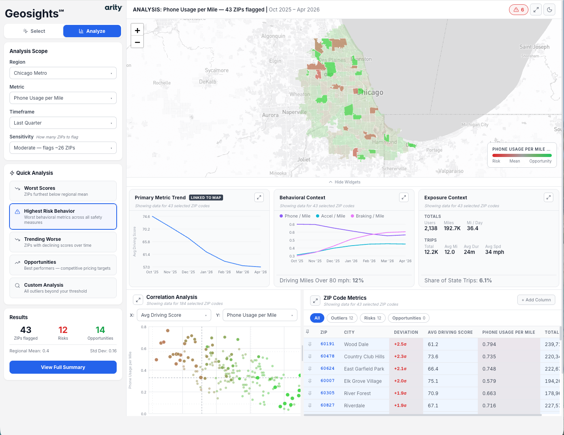The height and width of the screenshot is (435, 564).
Task: Open Y axis Phone Usage per Mile dropdown
Action: [260, 315]
